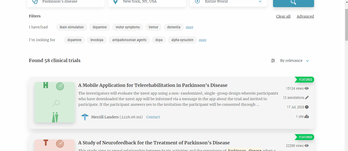Image resolution: width=348 pixels, height=151 pixels.
Task: Click the pencil icon next to 12 annotations
Action: pos(307,97)
